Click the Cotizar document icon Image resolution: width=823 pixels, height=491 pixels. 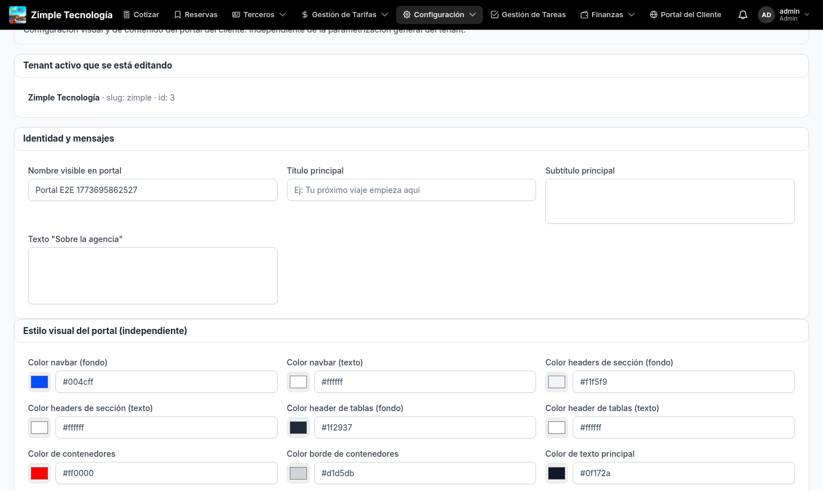pos(128,14)
